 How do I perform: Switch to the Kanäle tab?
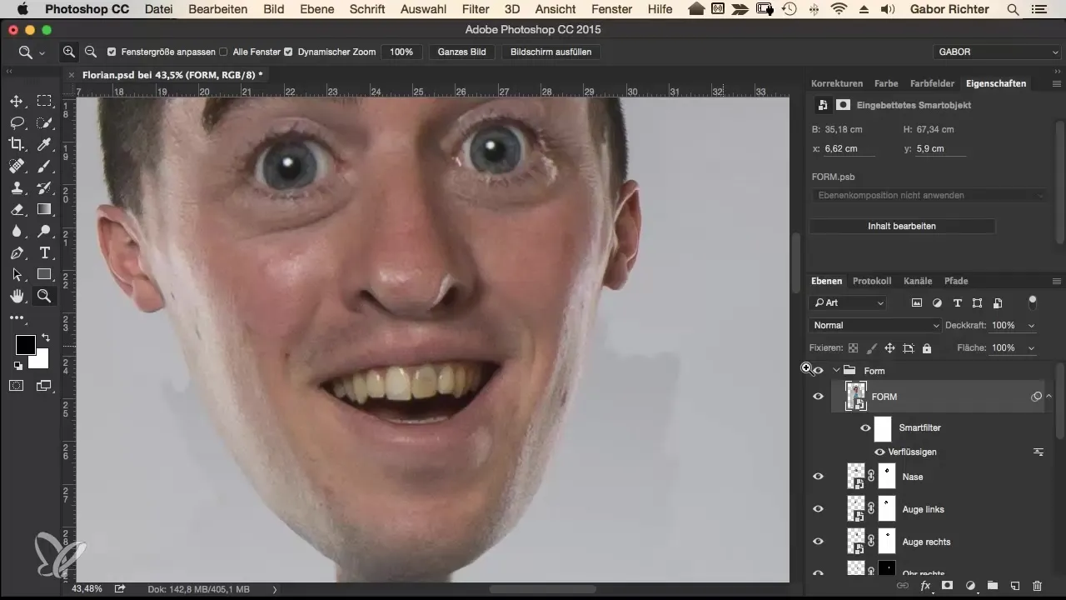[918, 281]
